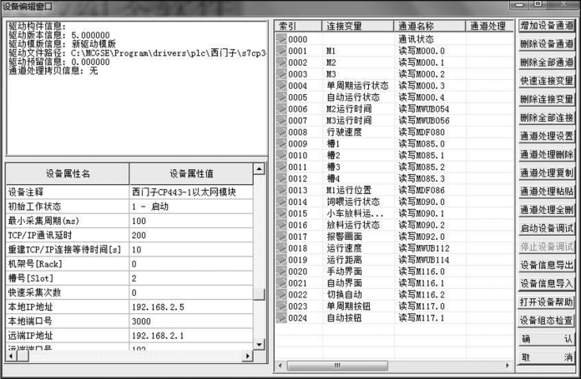581x379 pixels.
Task: Click the row icon for index 0012
Action: (281, 178)
